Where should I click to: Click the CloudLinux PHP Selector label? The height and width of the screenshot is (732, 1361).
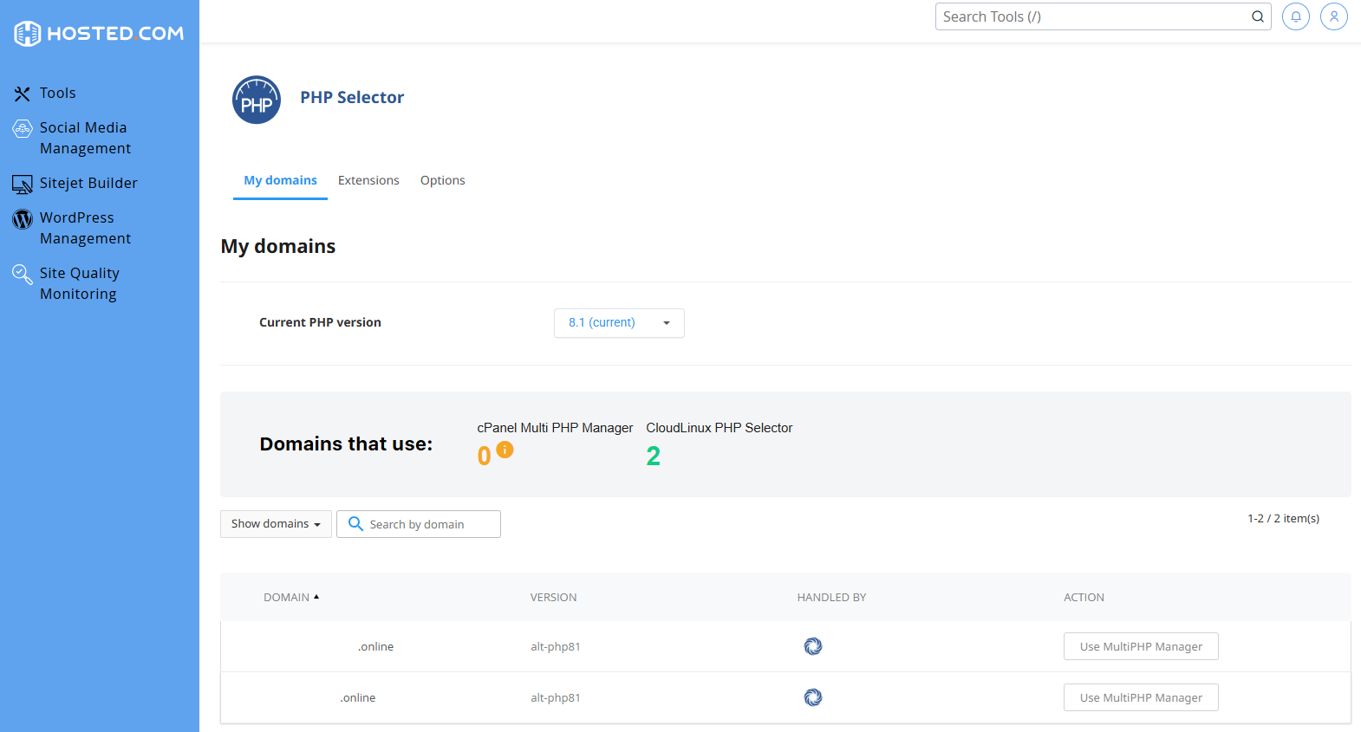pyautogui.click(x=720, y=428)
